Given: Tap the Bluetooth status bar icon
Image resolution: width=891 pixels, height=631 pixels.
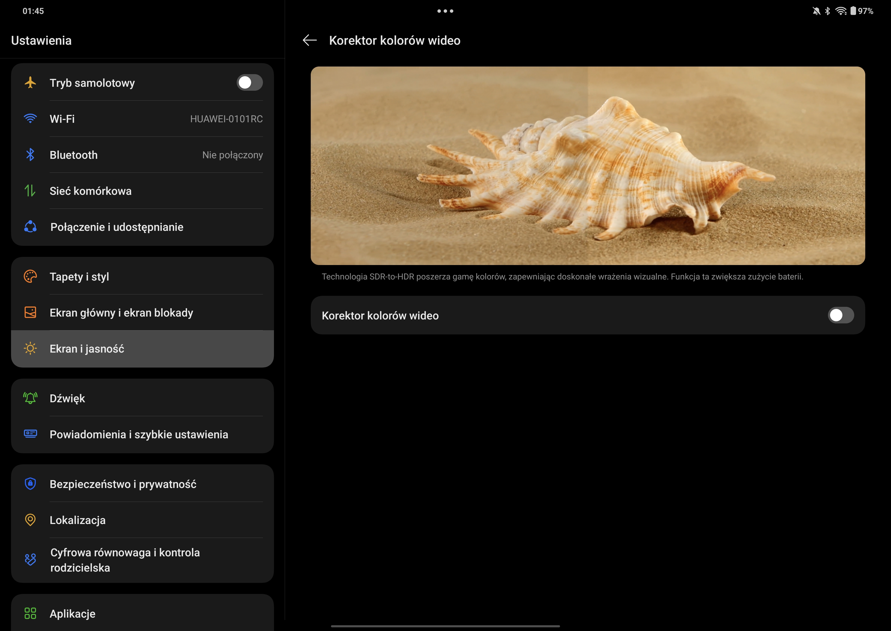Looking at the screenshot, I should click(x=827, y=11).
